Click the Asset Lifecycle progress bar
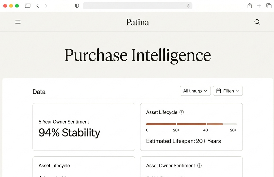 191,124
